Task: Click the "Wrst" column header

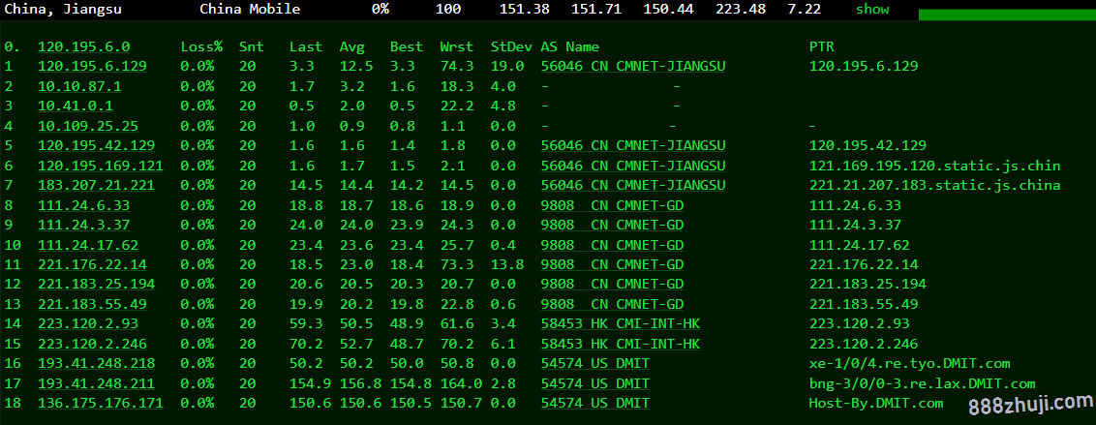Action: coord(457,46)
